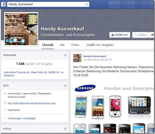Click the post author name Handy Ausverkauf
Image resolution: width=155 pixels, height=134 pixels.
(95, 56)
